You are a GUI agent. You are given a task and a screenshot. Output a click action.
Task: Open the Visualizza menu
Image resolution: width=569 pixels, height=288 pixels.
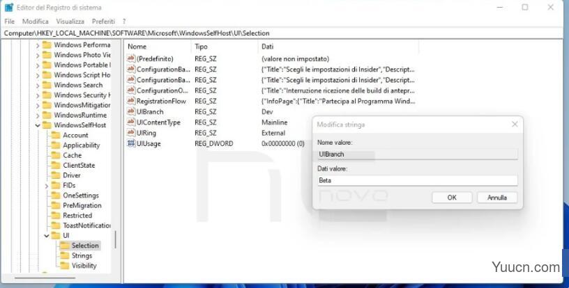70,22
